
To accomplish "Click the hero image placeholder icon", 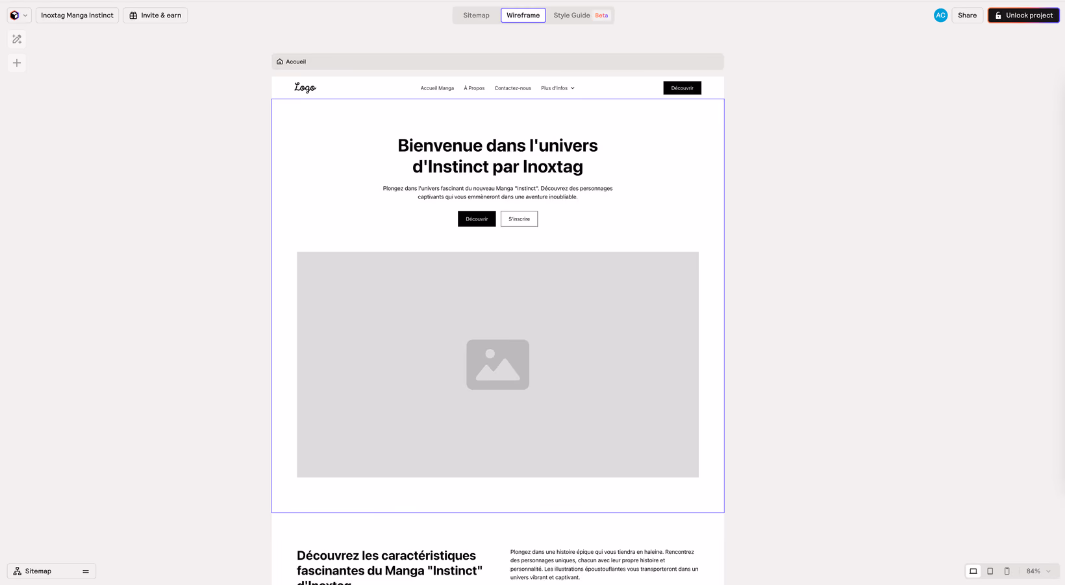I will [x=497, y=364].
